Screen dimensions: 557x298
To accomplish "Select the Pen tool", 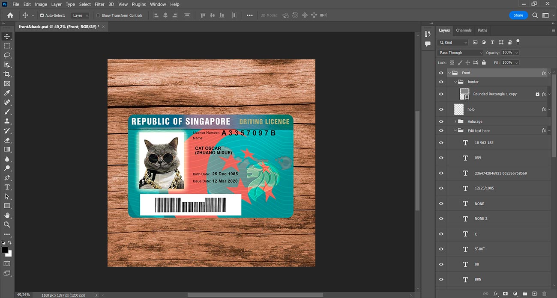I will pyautogui.click(x=7, y=177).
